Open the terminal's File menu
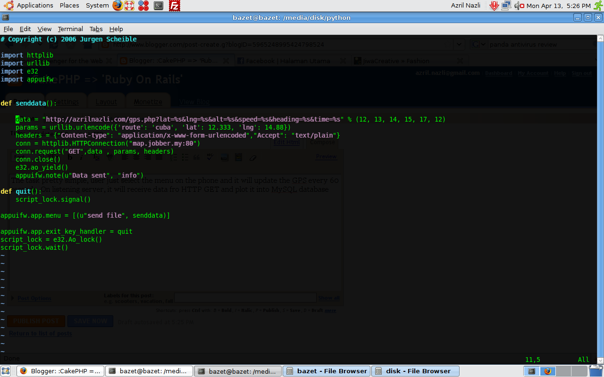604x377 pixels. tap(8, 29)
